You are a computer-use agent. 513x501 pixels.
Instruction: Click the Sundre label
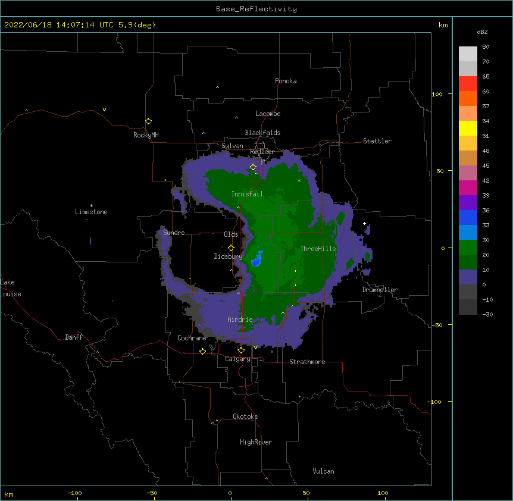174,233
